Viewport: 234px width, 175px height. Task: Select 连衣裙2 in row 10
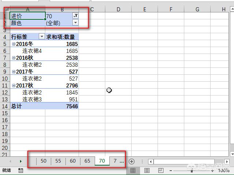(x=28, y=78)
